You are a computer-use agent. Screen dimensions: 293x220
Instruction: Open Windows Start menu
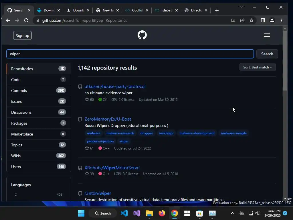click(x=81, y=213)
